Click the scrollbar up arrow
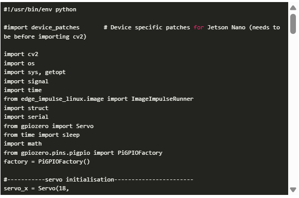The image size is (299, 198). point(293,8)
